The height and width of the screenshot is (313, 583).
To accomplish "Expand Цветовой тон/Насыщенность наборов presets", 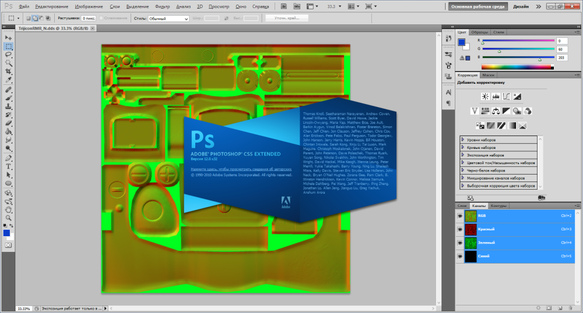I will 462,163.
